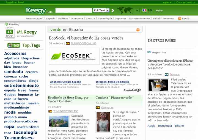This screenshot has height=140, width=198.
Task: Select Deportes in the navigation bar
Action: click(x=120, y=18)
